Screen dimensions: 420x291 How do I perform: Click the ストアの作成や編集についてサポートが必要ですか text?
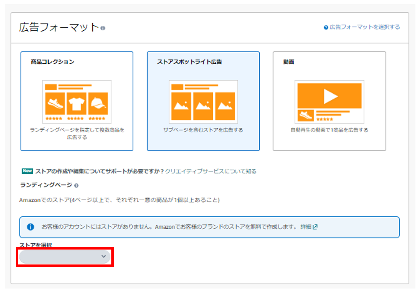click(x=99, y=171)
